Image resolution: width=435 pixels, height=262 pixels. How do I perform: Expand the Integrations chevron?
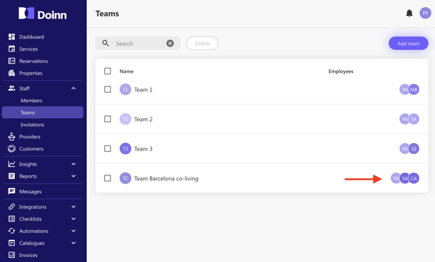pos(73,206)
